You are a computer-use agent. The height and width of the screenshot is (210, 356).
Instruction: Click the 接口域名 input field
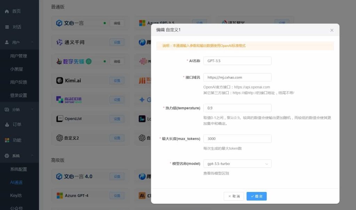click(237, 77)
